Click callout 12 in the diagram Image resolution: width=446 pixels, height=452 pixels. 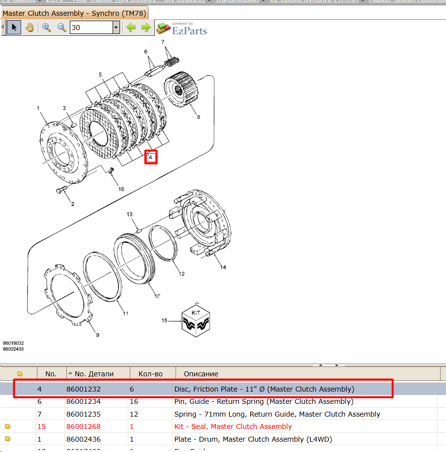pyautogui.click(x=181, y=274)
